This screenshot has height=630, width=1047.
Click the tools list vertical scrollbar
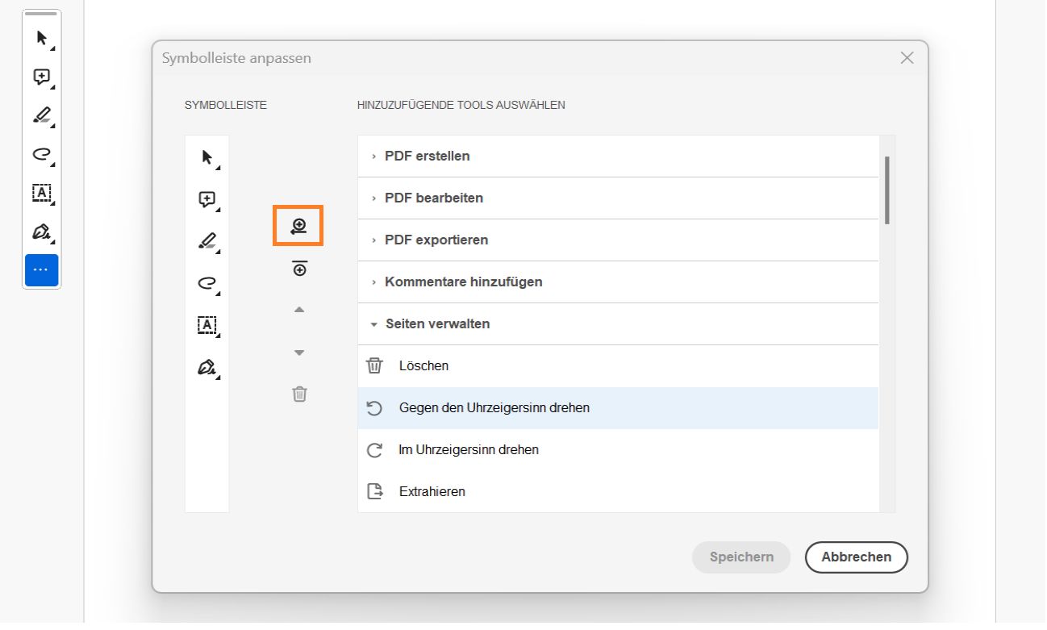point(887,190)
